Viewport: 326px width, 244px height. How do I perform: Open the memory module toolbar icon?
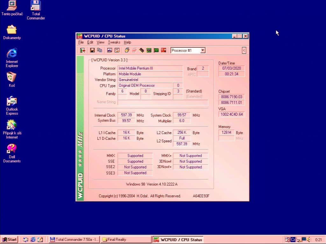[142, 50]
